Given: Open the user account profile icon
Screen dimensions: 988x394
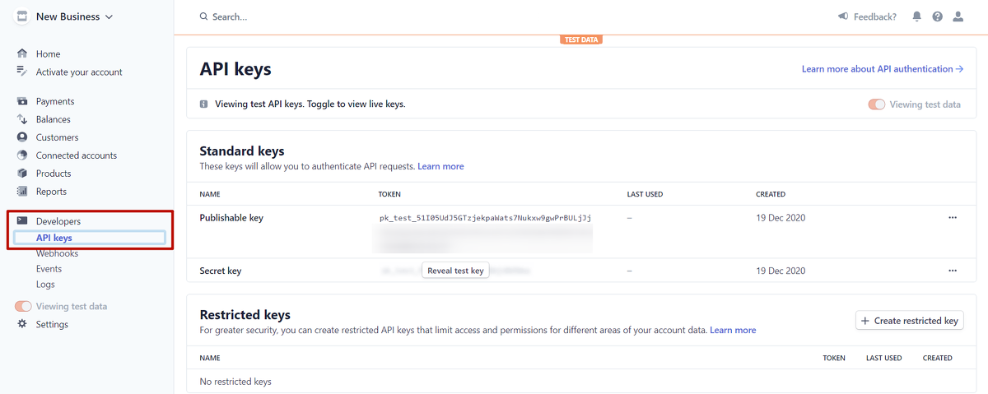Looking at the screenshot, I should [x=958, y=16].
